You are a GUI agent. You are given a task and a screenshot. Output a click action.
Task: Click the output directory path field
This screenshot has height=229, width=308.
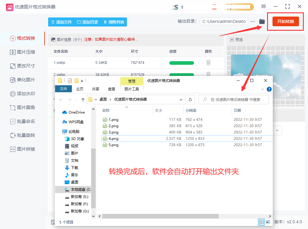224,21
